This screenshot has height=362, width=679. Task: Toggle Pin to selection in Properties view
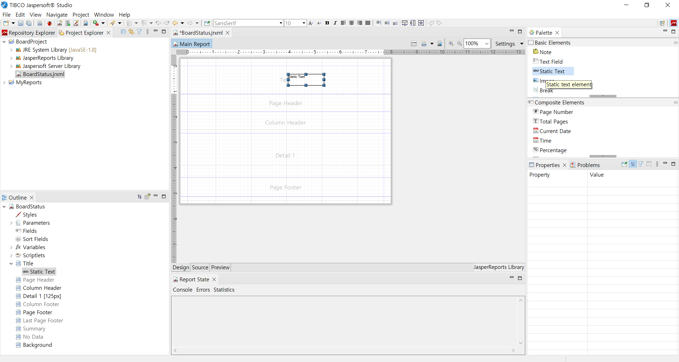[624, 164]
